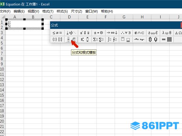Select column C header

51,17
